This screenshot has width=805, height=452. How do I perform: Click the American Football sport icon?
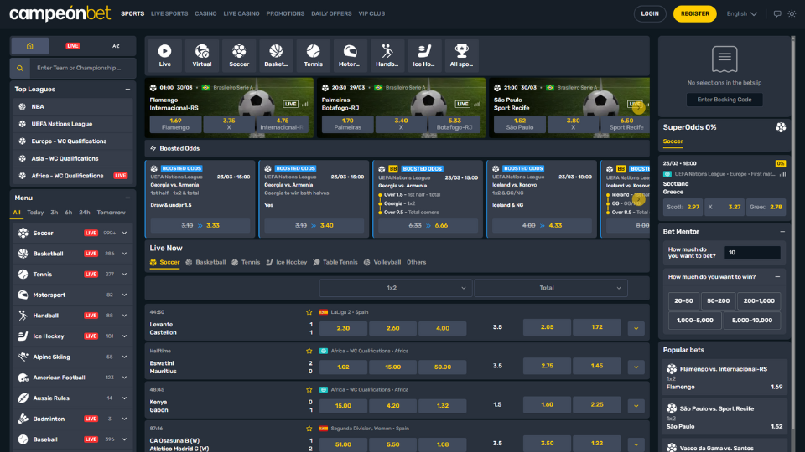click(23, 378)
